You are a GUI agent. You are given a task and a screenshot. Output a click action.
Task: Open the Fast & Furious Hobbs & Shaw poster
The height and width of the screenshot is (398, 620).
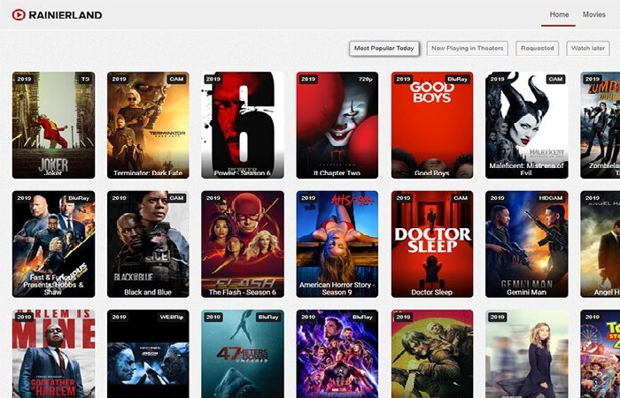pos(53,244)
